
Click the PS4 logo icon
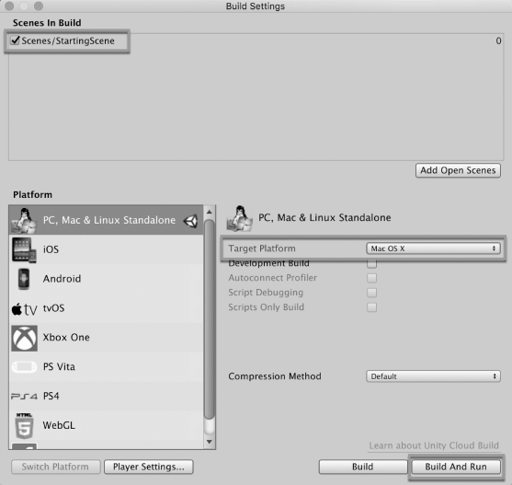[24, 396]
